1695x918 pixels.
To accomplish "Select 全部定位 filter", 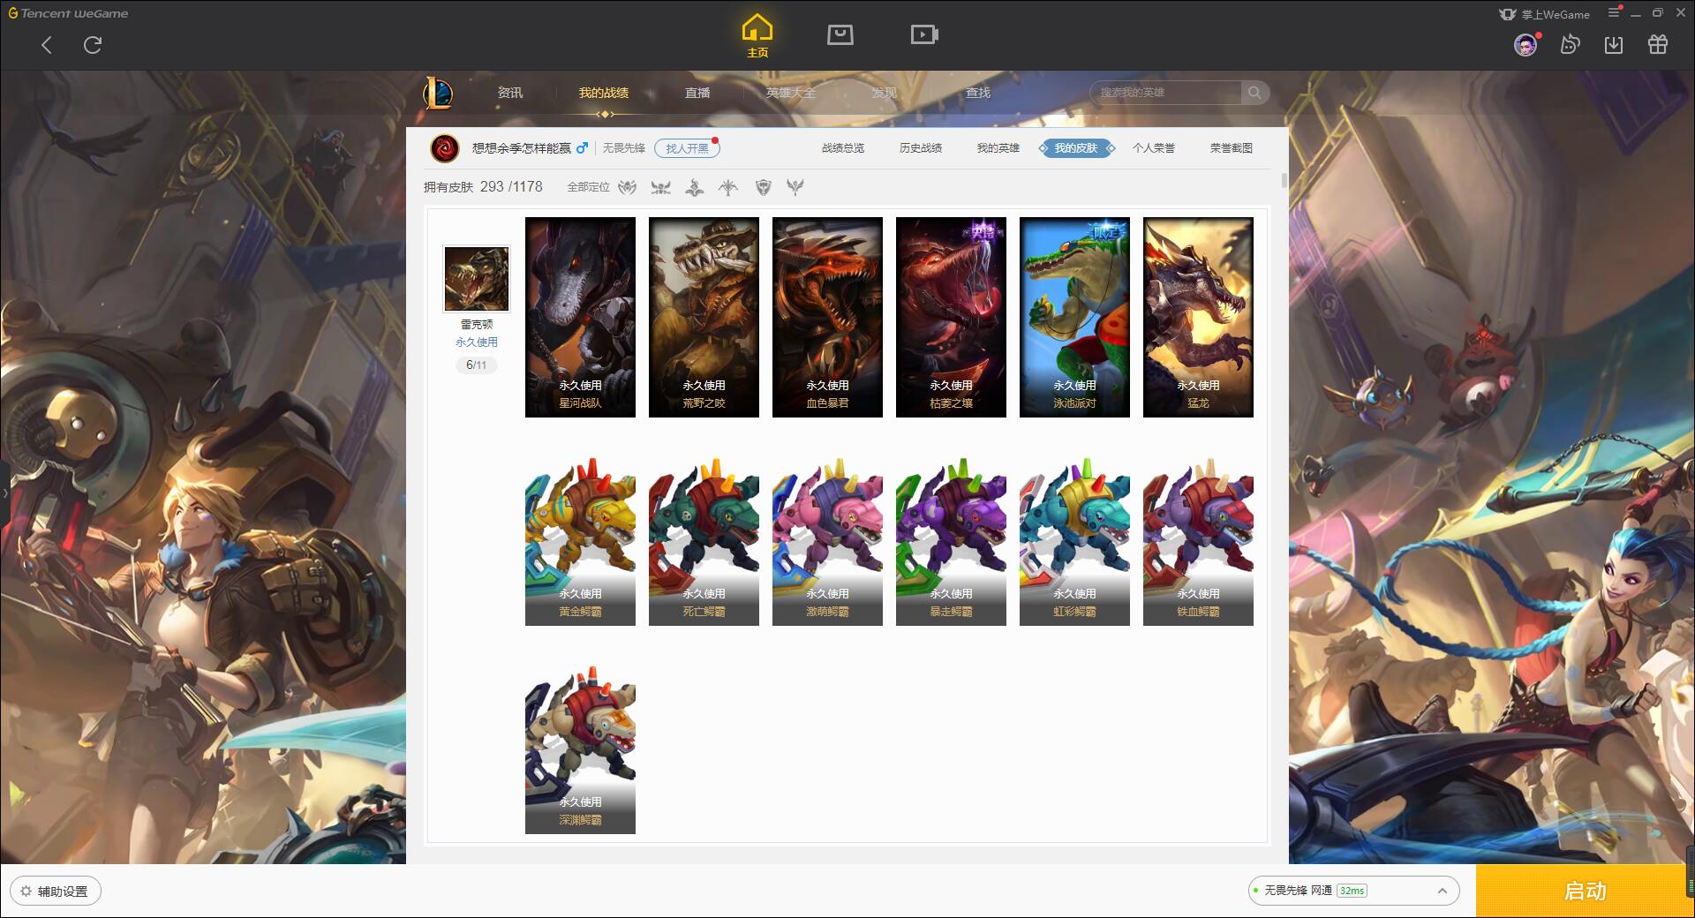I will [588, 187].
